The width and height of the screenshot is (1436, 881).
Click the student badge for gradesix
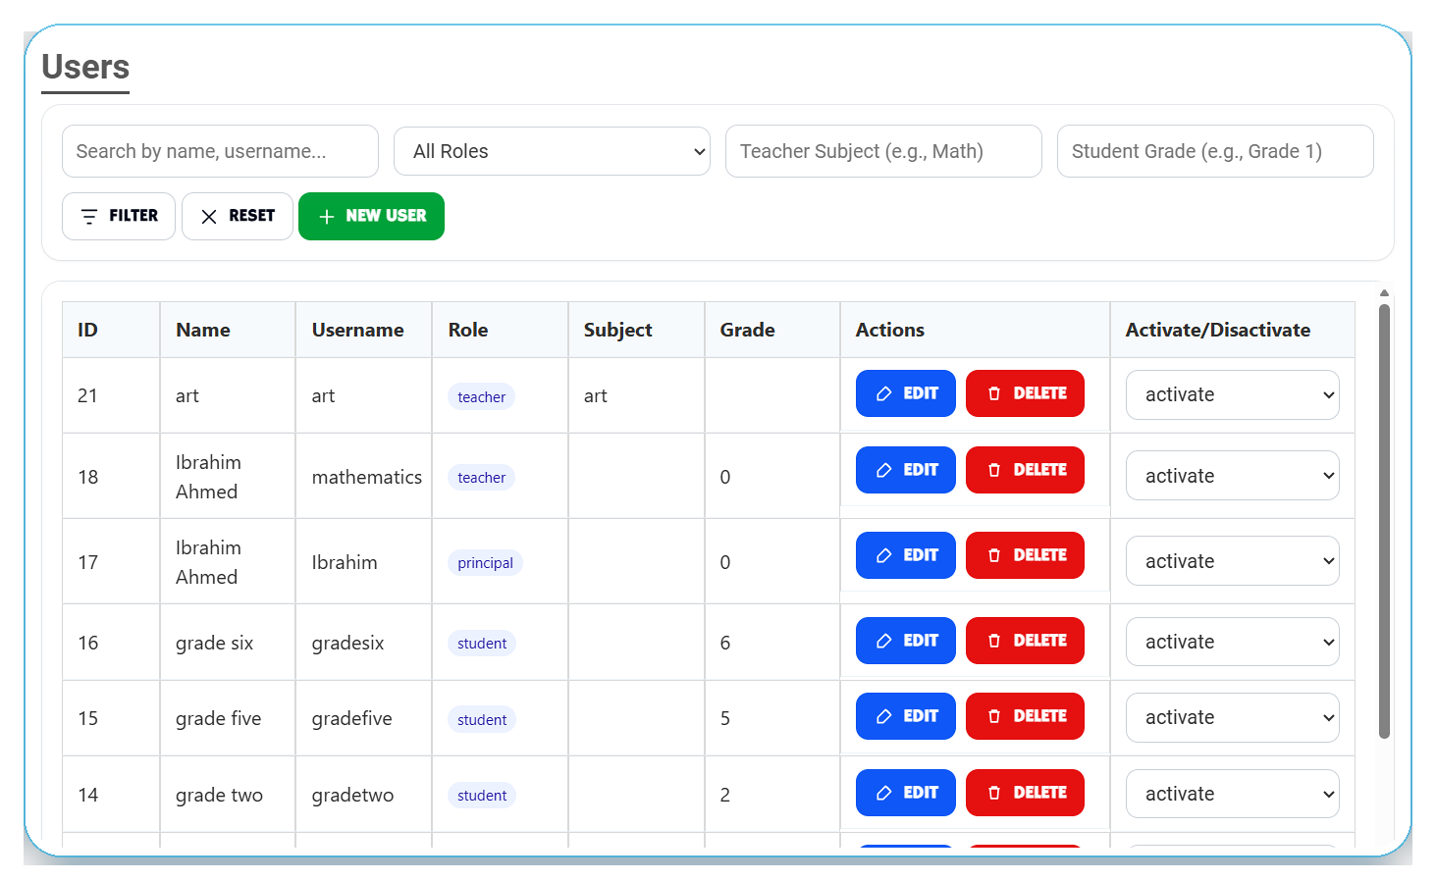[482, 643]
